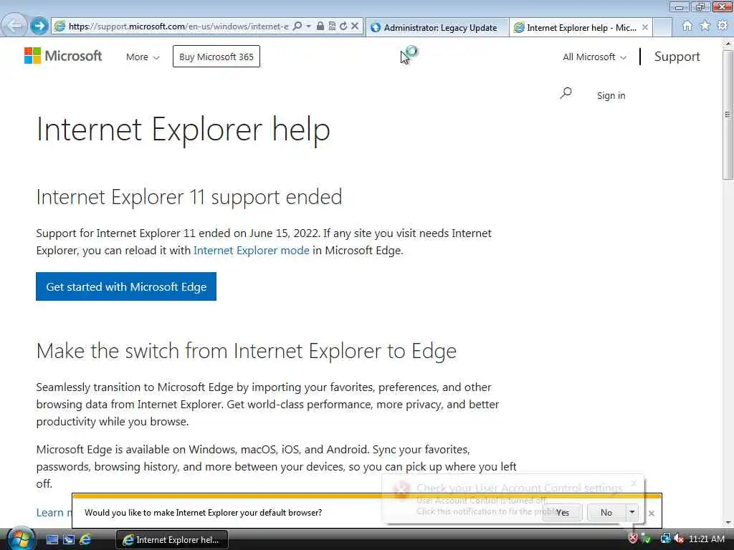734x550 pixels.
Task: Click Buy Microsoft 365 button
Action: 216,57
